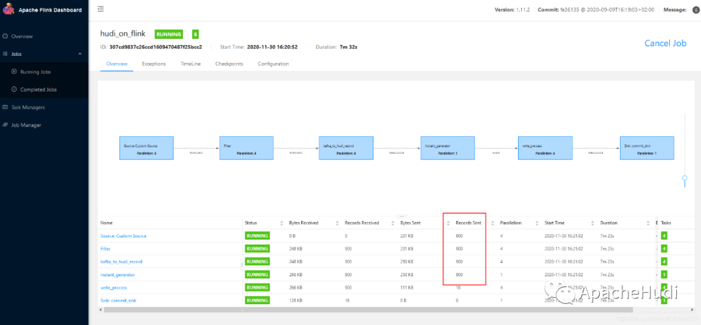Click the Version 1.11.2 label
The height and width of the screenshot is (325, 701).
pos(512,10)
